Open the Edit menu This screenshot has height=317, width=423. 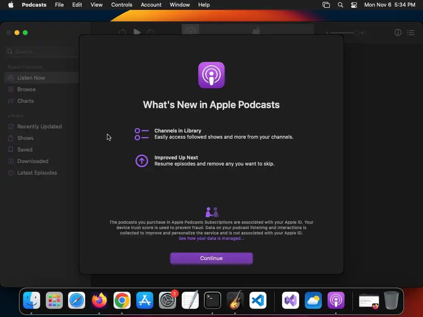click(x=77, y=5)
